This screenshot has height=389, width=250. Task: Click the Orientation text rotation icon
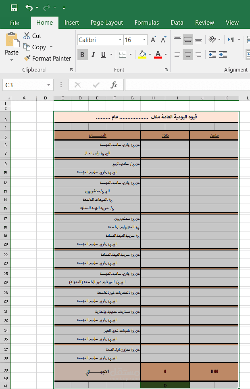(x=212, y=40)
